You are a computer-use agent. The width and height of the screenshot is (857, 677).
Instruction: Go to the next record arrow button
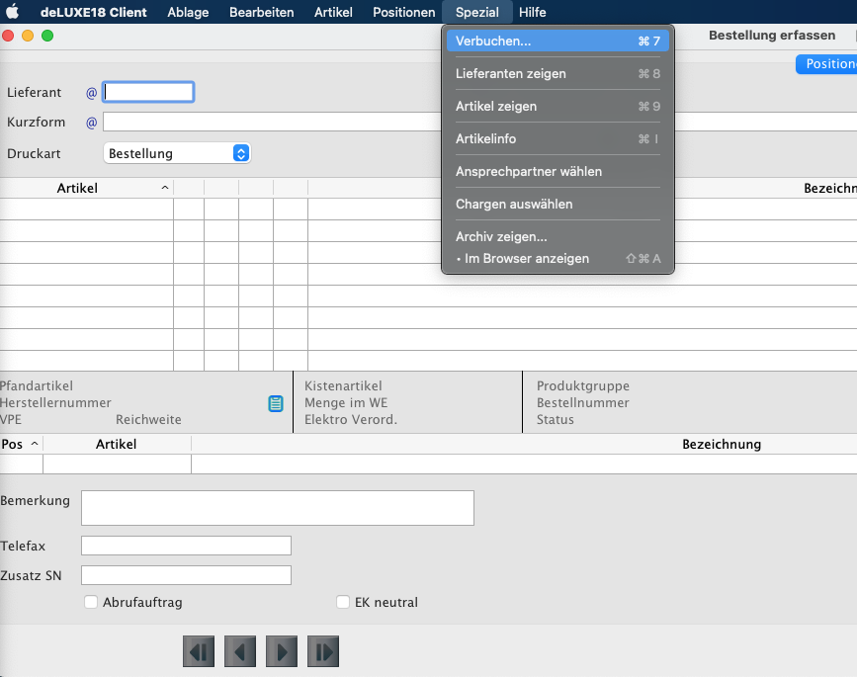tap(282, 651)
